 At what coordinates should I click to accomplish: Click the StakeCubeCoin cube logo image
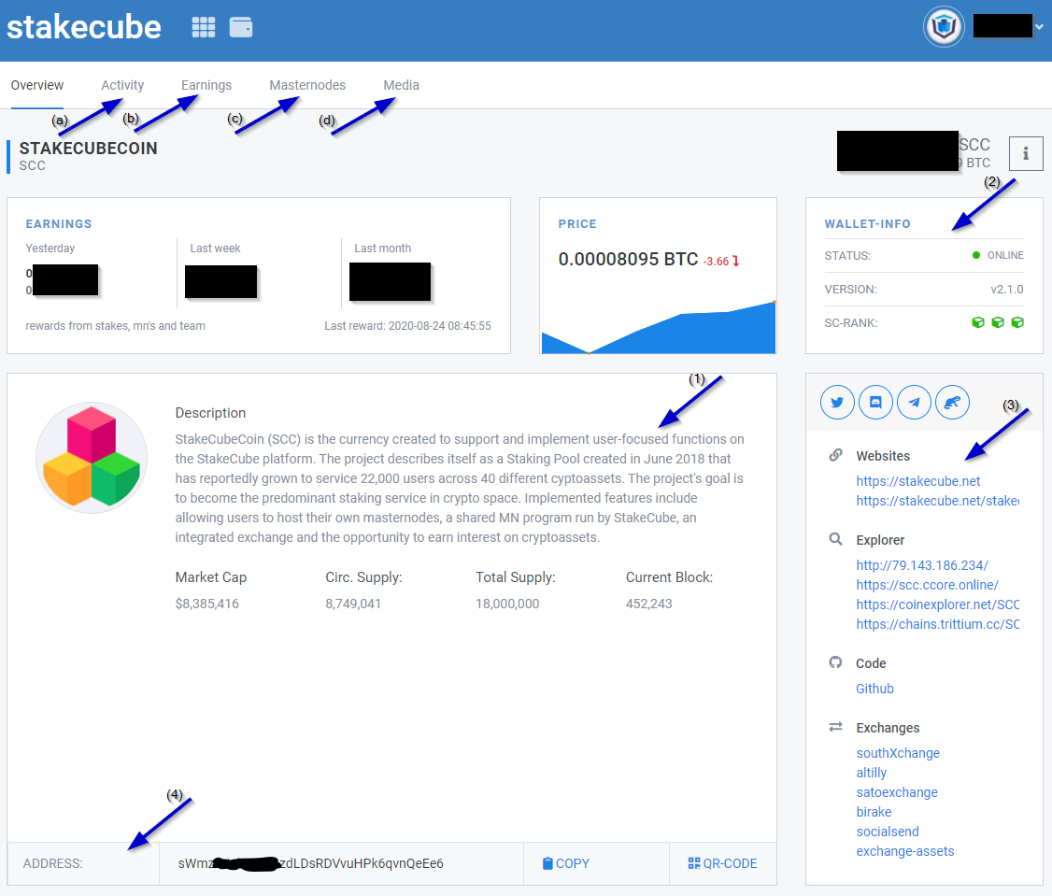92,458
